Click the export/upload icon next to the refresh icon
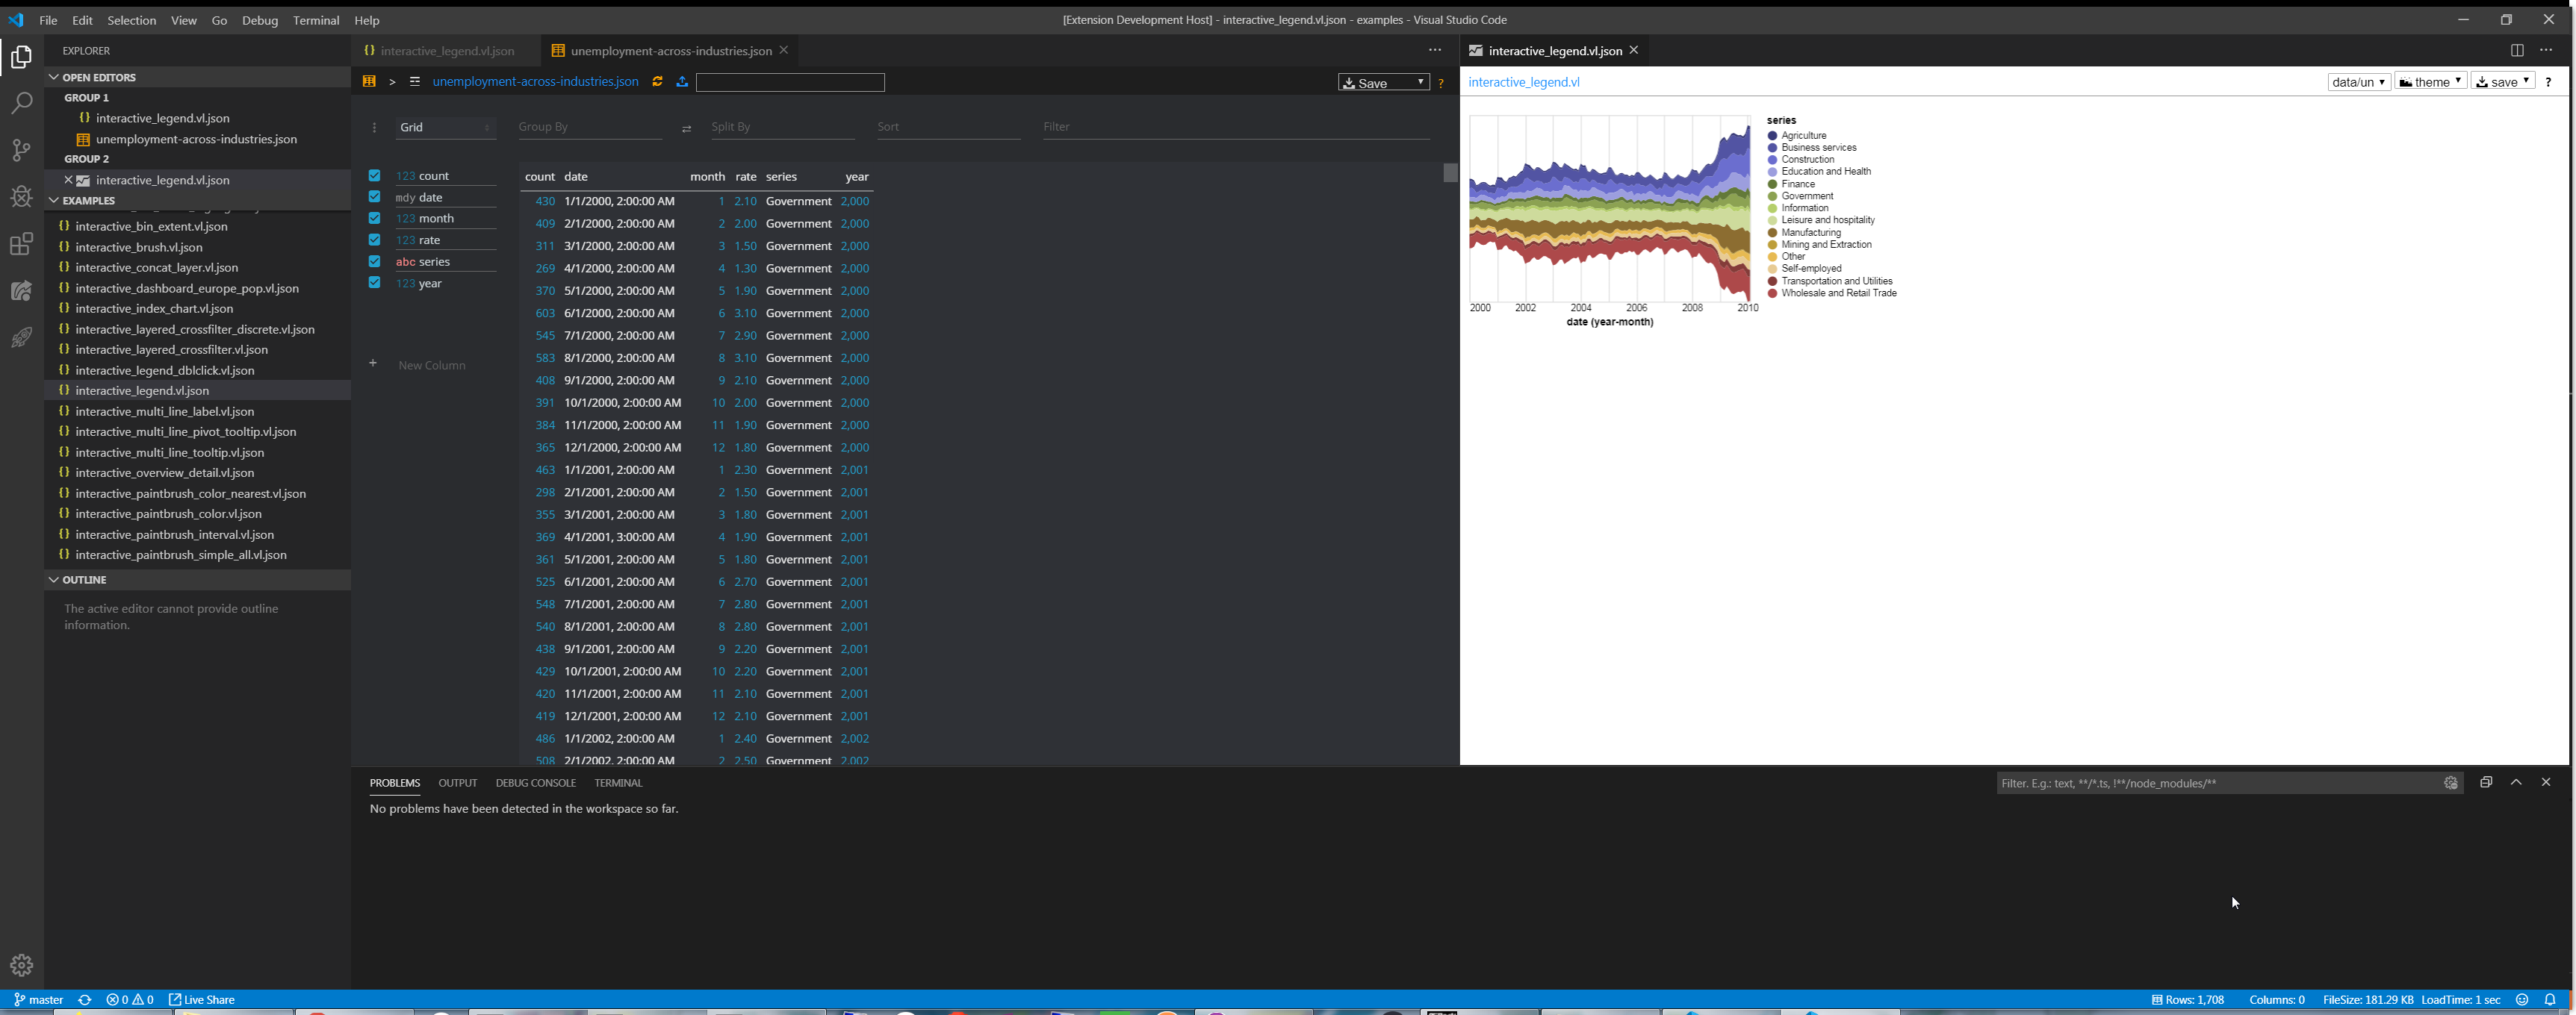Screen dimensions: 2576x1015 pos(683,82)
